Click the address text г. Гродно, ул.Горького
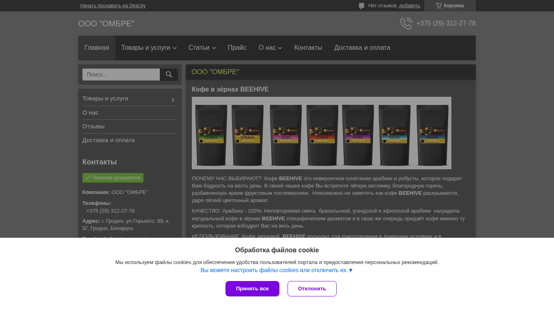 (126, 225)
